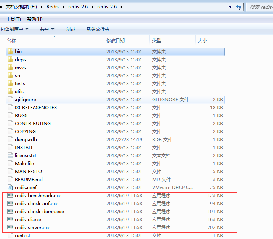Click date 2017/2/28 14:19 of dump.rdb

coord(124,139)
